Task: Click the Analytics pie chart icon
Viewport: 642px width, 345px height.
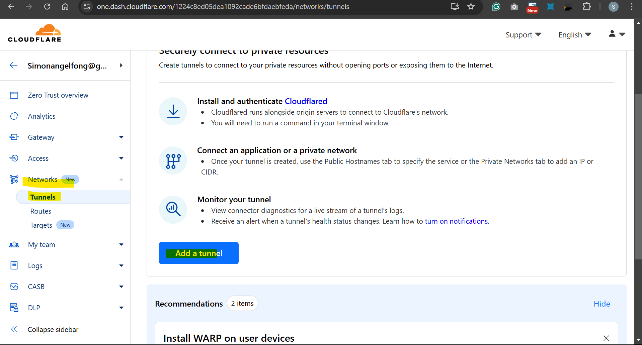Action: (x=14, y=116)
